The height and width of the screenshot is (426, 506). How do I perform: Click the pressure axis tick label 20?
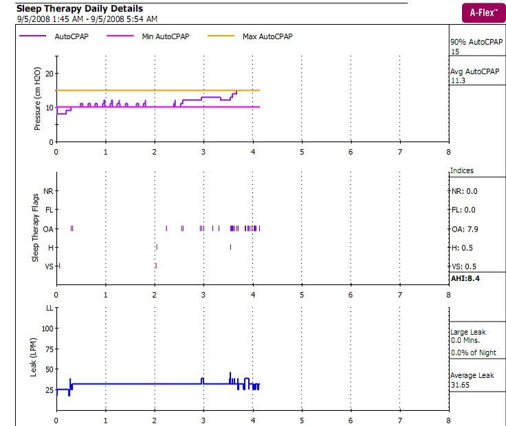[49, 74]
